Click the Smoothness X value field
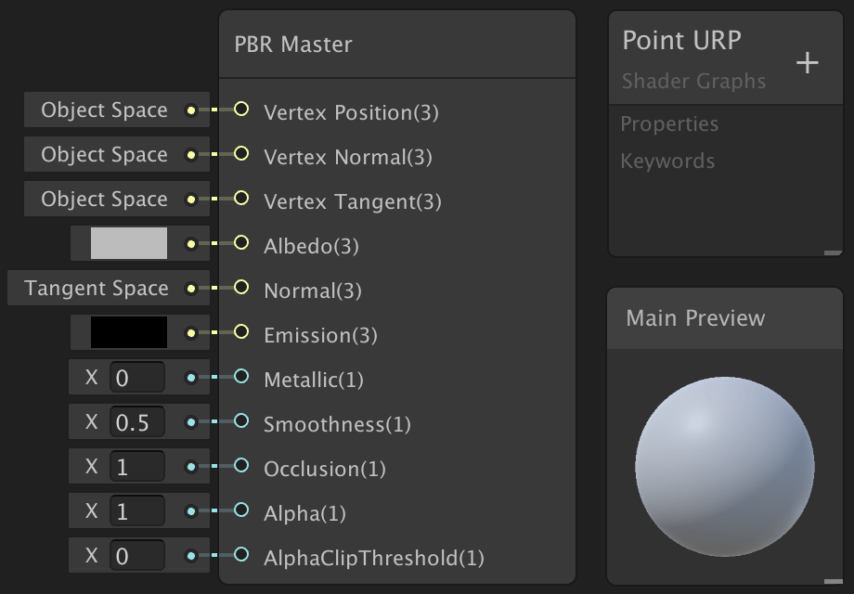The height and width of the screenshot is (594, 854). pyautogui.click(x=136, y=422)
